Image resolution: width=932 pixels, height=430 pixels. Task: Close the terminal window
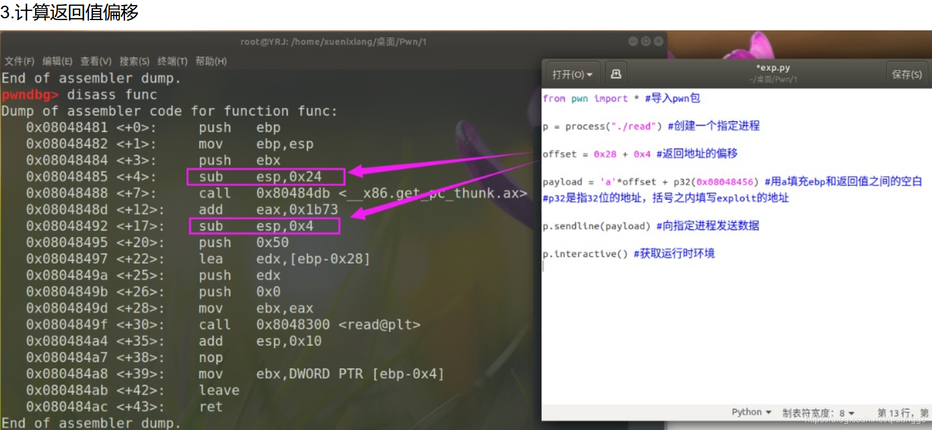click(658, 41)
